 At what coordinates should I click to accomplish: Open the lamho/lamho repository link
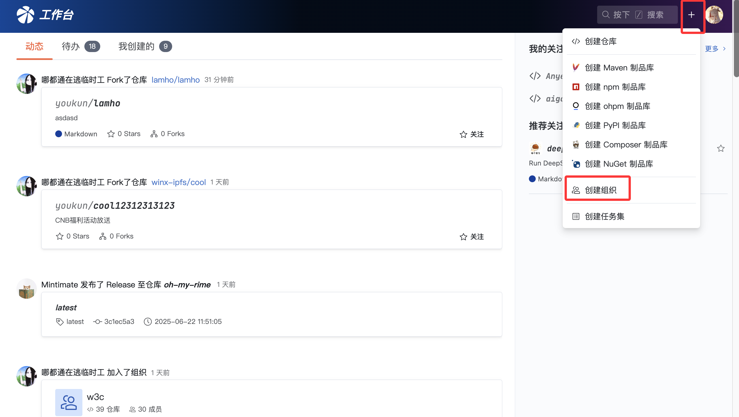point(175,80)
